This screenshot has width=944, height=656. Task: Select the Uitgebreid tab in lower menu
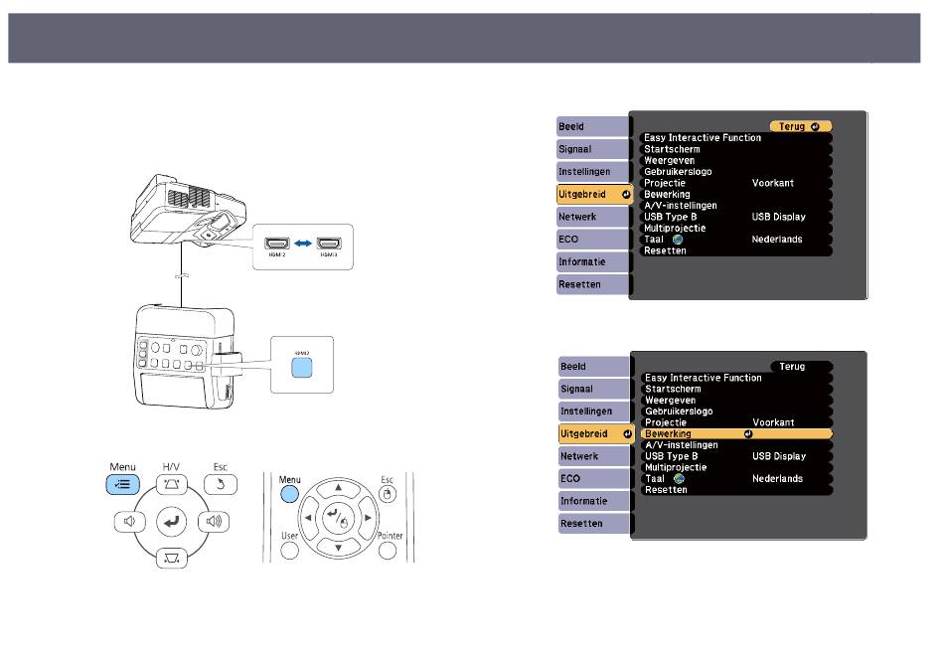[x=596, y=433]
